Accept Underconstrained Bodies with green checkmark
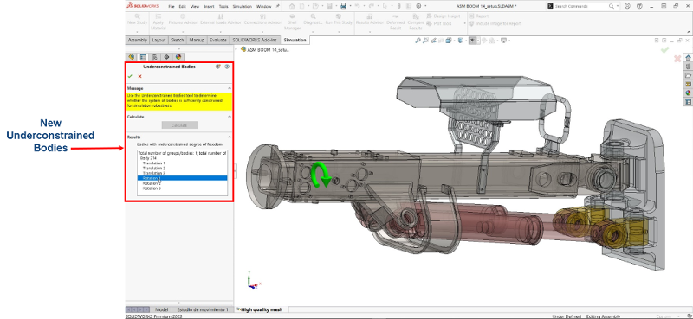Screen dimensions: 693x319 (130, 76)
